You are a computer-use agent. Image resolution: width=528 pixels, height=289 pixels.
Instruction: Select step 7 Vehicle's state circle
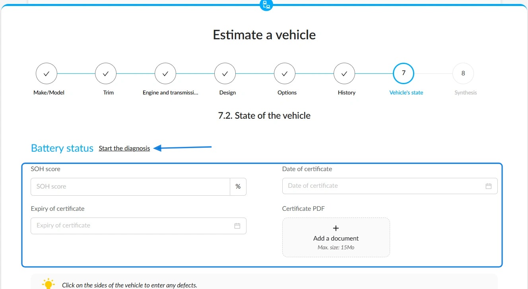[404, 73]
